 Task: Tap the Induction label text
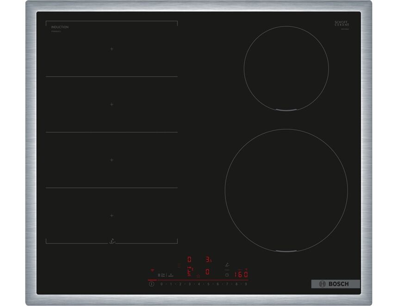point(59,27)
